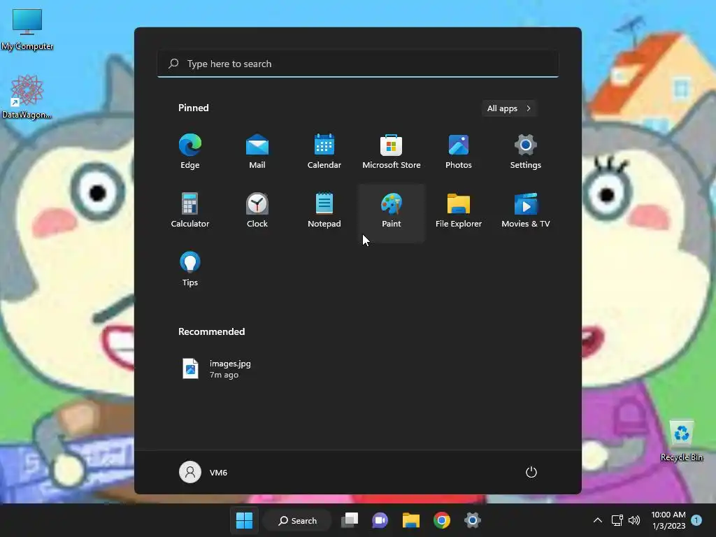Launch the Chat app from the taskbar
Image resolution: width=716 pixels, height=537 pixels.
coord(380,520)
